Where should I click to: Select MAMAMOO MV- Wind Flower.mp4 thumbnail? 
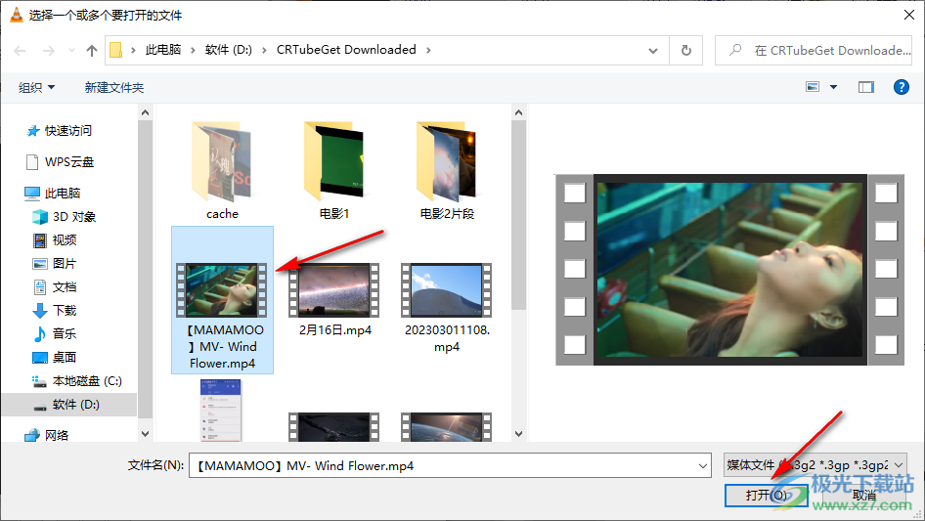tap(222, 290)
